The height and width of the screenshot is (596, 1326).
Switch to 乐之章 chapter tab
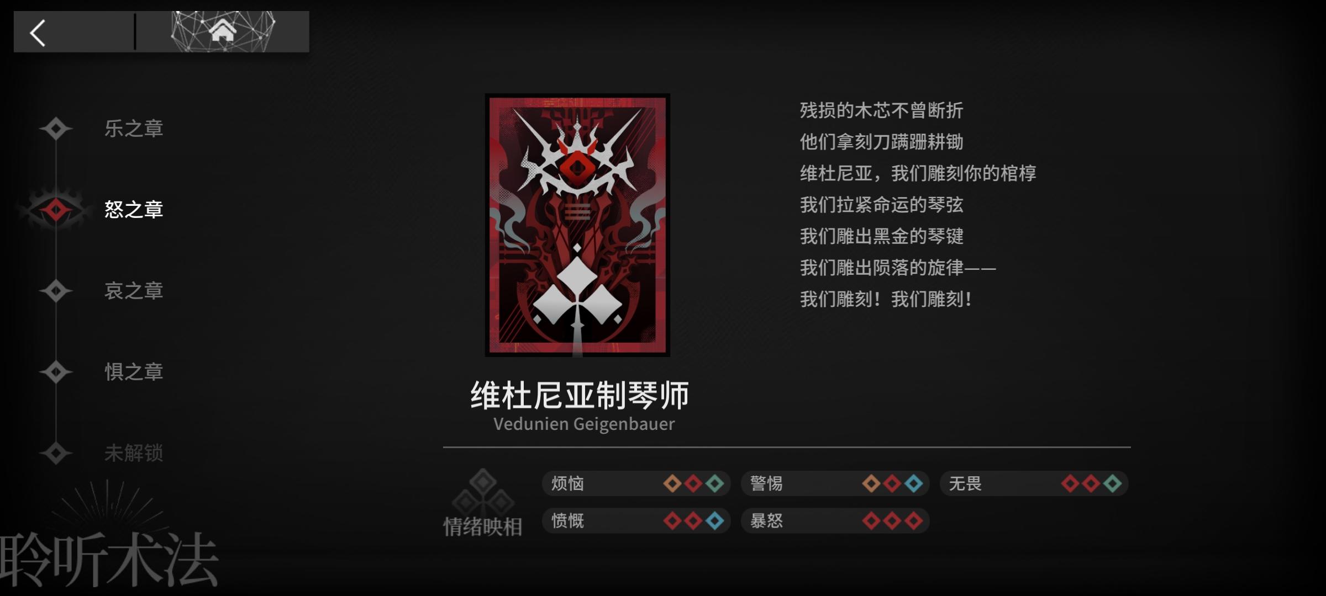point(134,129)
